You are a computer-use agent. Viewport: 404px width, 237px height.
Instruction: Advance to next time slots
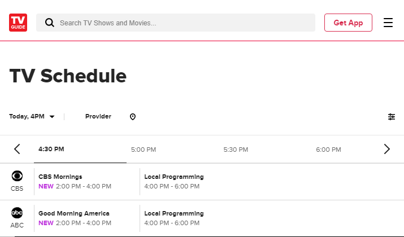coord(386,149)
